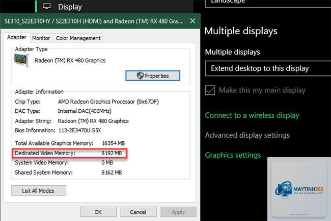Toggle the Make this my main display checkbox
Viewport: 331px width, 221px height.
pyautogui.click(x=210, y=90)
